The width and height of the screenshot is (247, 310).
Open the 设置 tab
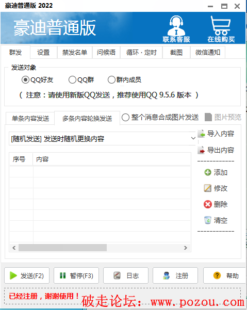point(43,53)
